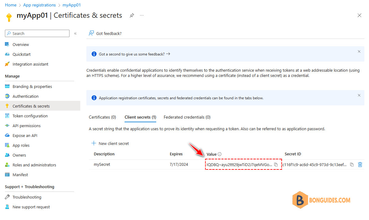
Task: Go to App registrations breadcrumb
Action: click(40, 5)
